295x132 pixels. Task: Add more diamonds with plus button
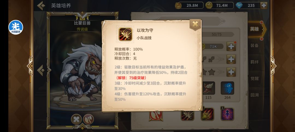click(264, 5)
